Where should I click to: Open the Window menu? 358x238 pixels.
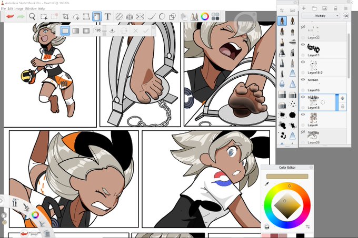point(31,8)
